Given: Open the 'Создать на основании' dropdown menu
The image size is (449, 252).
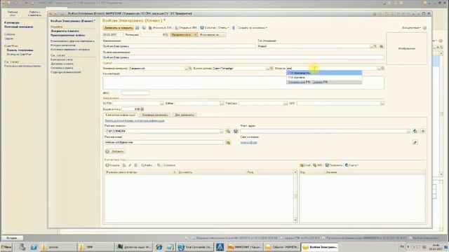Looking at the screenshot, I should pos(253,28).
